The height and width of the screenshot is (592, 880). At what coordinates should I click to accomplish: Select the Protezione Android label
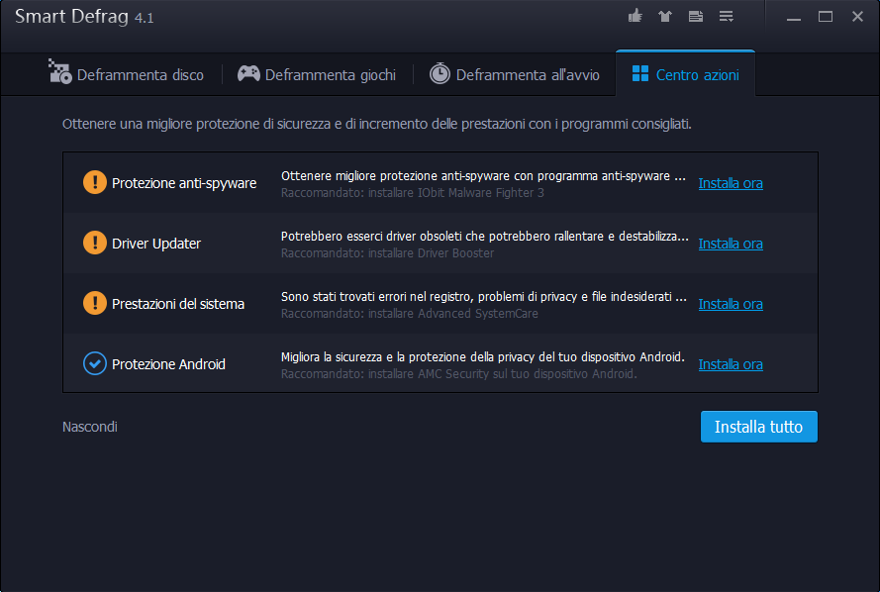point(168,364)
